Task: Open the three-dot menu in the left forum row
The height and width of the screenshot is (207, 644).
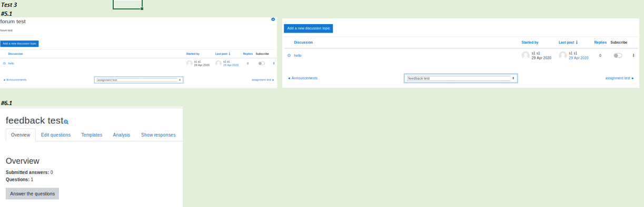Action: [x=274, y=63]
